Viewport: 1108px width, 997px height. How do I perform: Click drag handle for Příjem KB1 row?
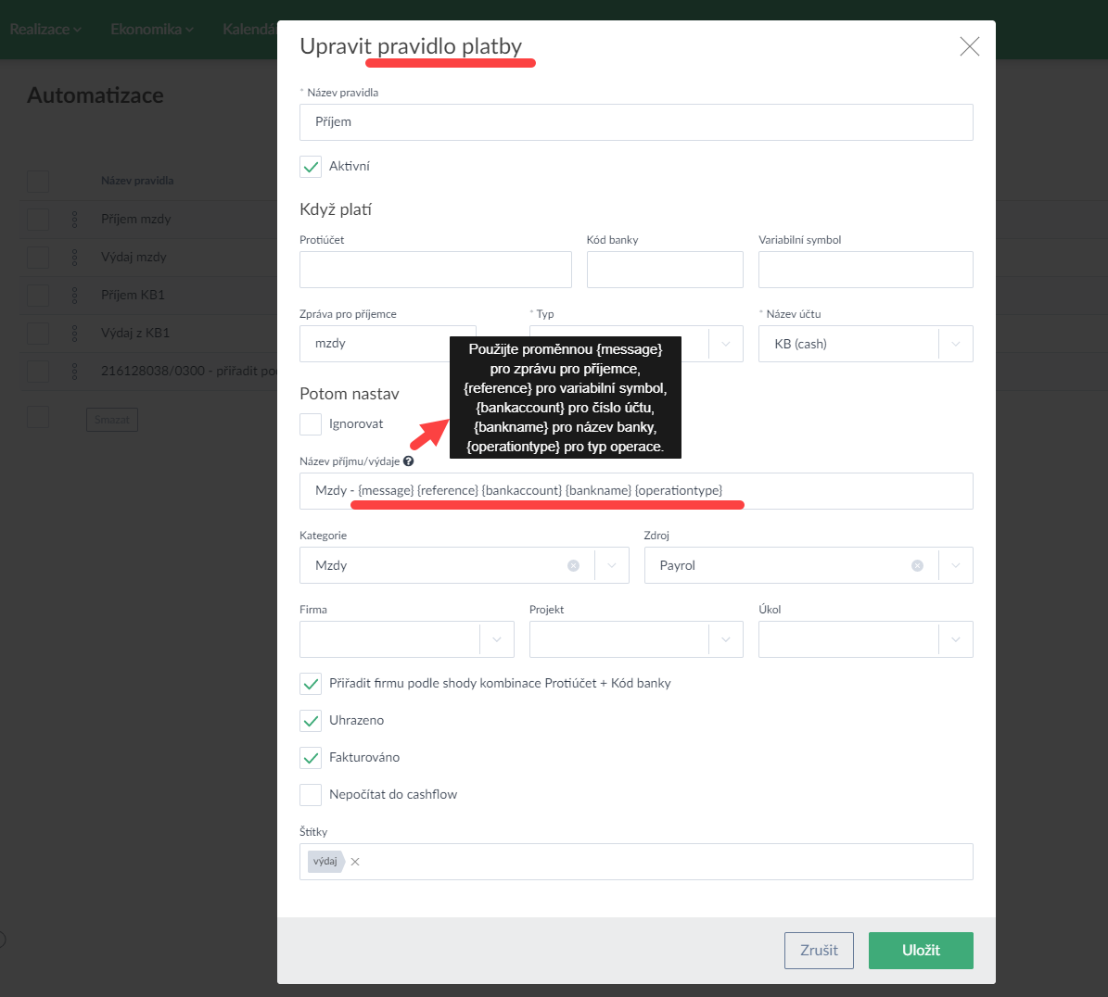[75, 296]
